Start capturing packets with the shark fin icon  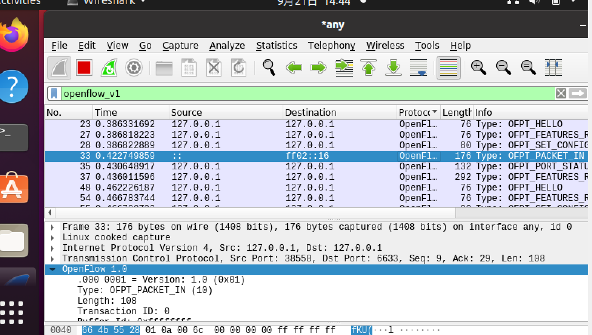click(x=59, y=68)
